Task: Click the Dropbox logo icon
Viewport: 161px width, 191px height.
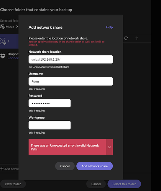Action: click(x=3, y=56)
